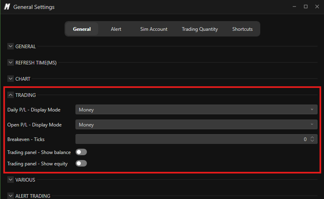This screenshot has height=199, width=324.
Task: Toggle Trading panel Show equity switch
Action: click(x=81, y=163)
